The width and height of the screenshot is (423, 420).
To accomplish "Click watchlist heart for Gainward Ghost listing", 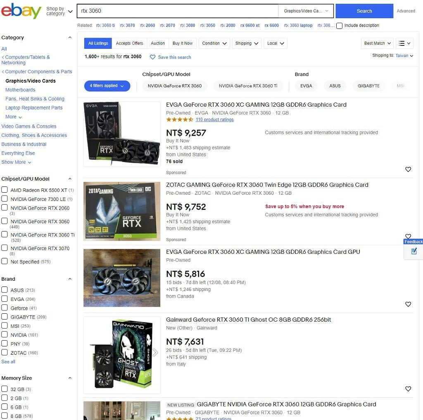I will (408, 389).
